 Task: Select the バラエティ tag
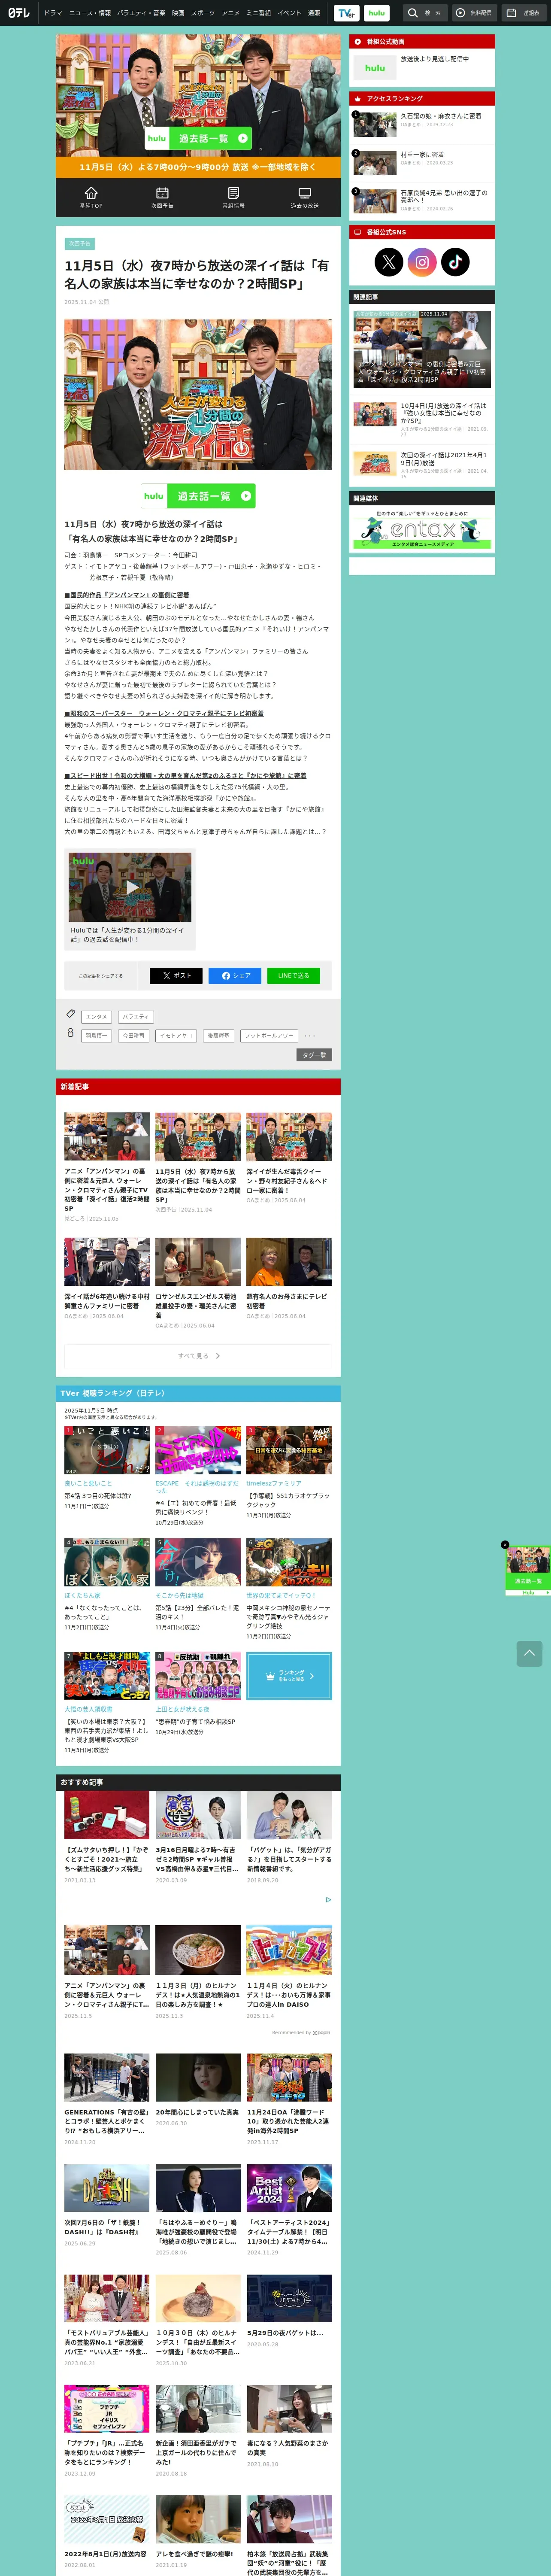(x=136, y=1017)
